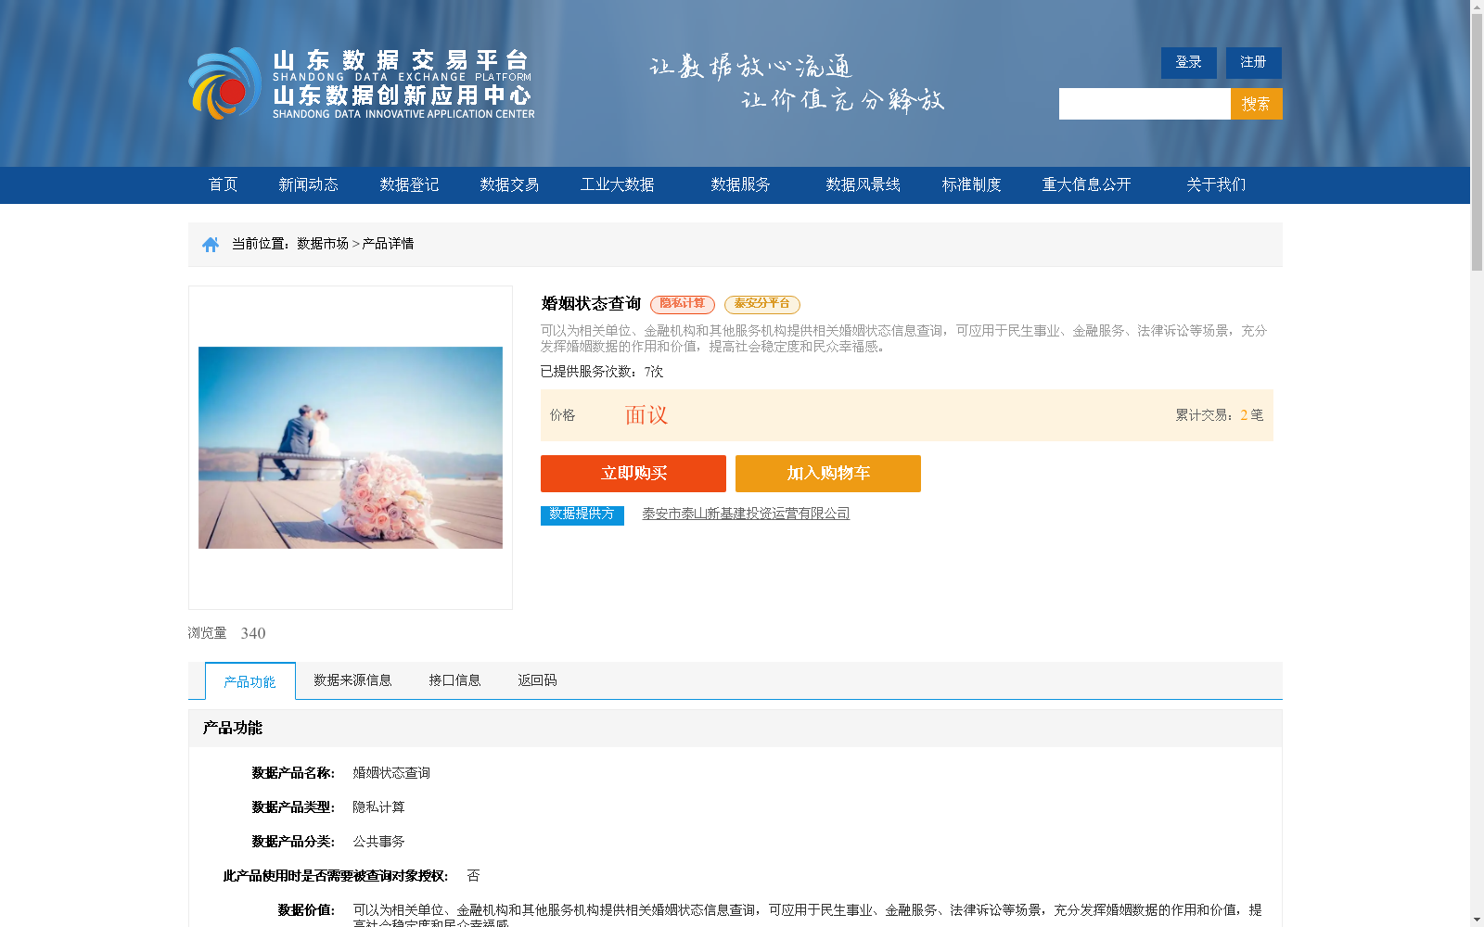Click the authorization answer 否
Screen dimensions: 1484x927
[473, 876]
